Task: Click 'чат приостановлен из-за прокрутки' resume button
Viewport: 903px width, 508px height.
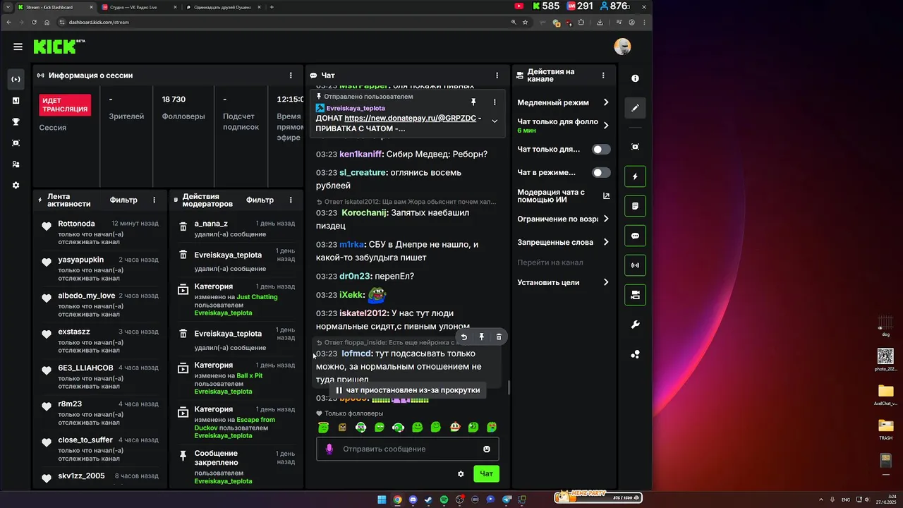Action: pos(408,390)
